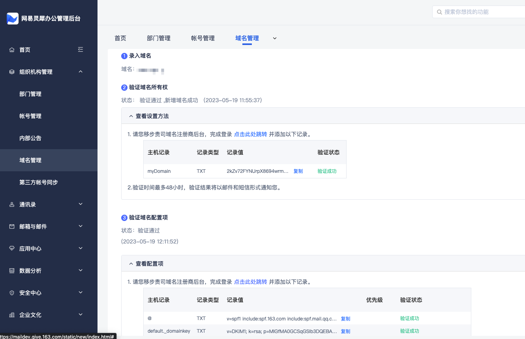Click the first 点击此处跳转 link
This screenshot has height=339, width=525.
tap(250, 134)
